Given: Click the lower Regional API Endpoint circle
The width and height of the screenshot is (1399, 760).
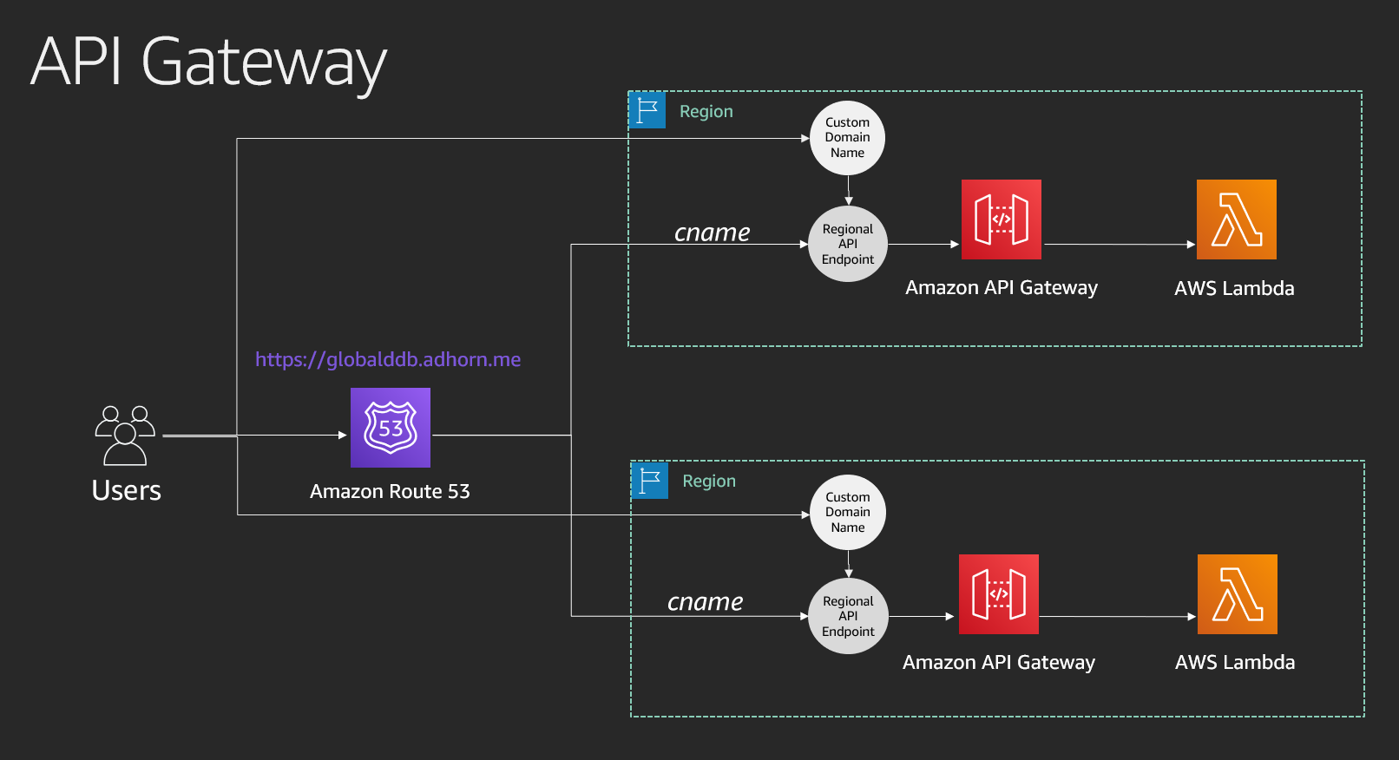Looking at the screenshot, I should [x=848, y=616].
